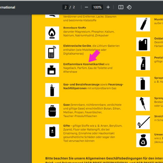
Task: Click the fit to page icon
Action: coord(121,7)
